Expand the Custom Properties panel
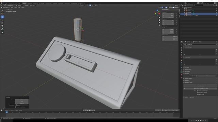 tap(189, 97)
